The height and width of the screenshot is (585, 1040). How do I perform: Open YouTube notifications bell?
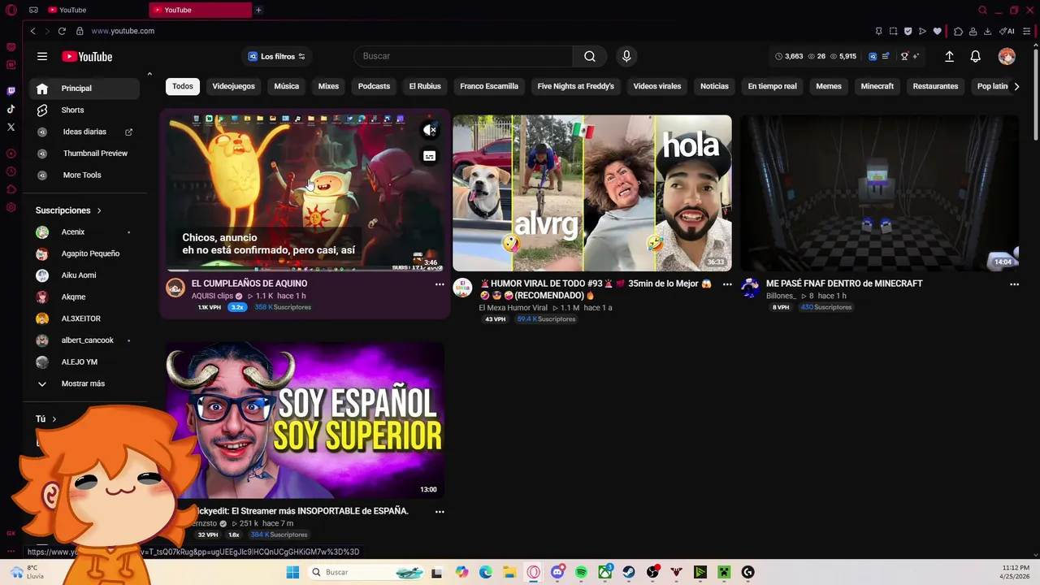976,56
